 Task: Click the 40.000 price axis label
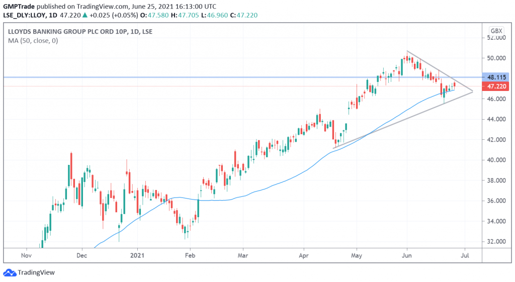coord(496,160)
